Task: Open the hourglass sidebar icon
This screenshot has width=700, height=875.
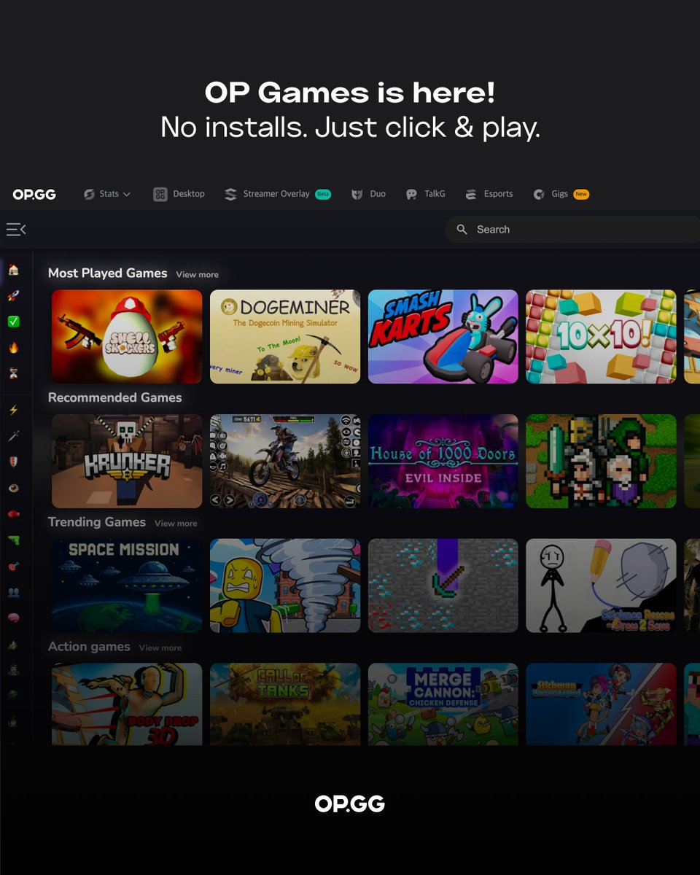Action: tap(13, 374)
